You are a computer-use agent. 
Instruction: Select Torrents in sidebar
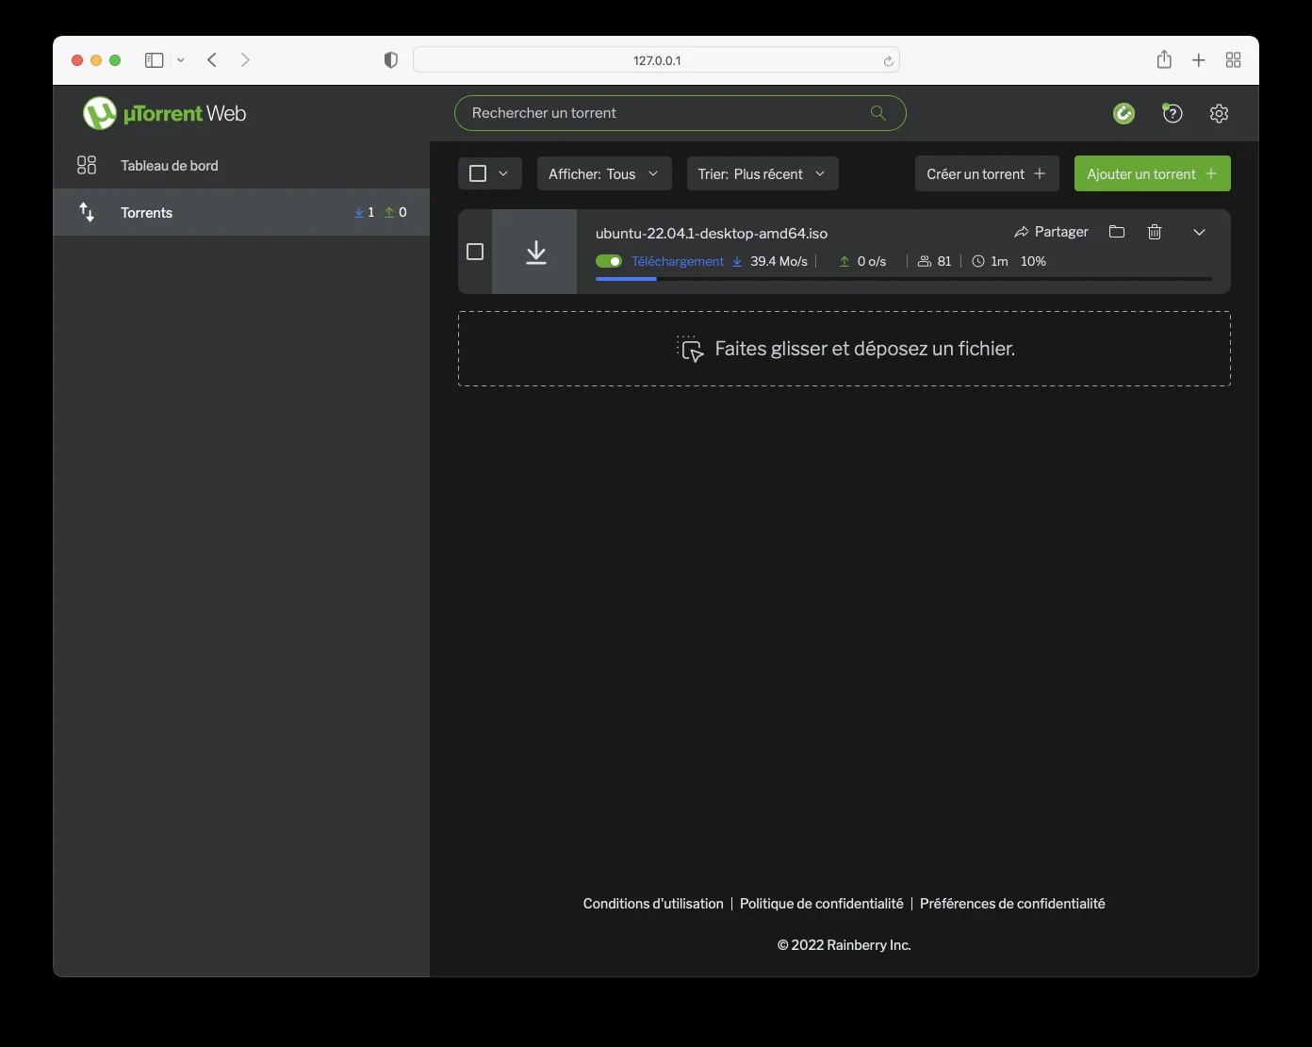coord(241,212)
